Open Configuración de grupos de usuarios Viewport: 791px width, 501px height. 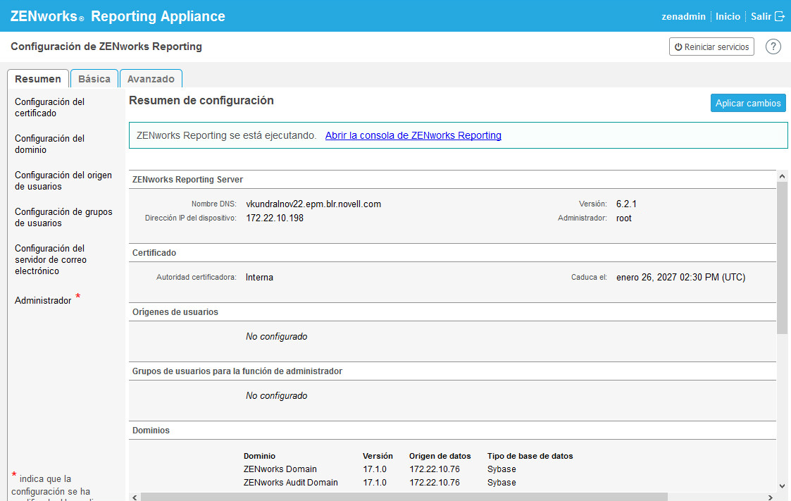(63, 217)
